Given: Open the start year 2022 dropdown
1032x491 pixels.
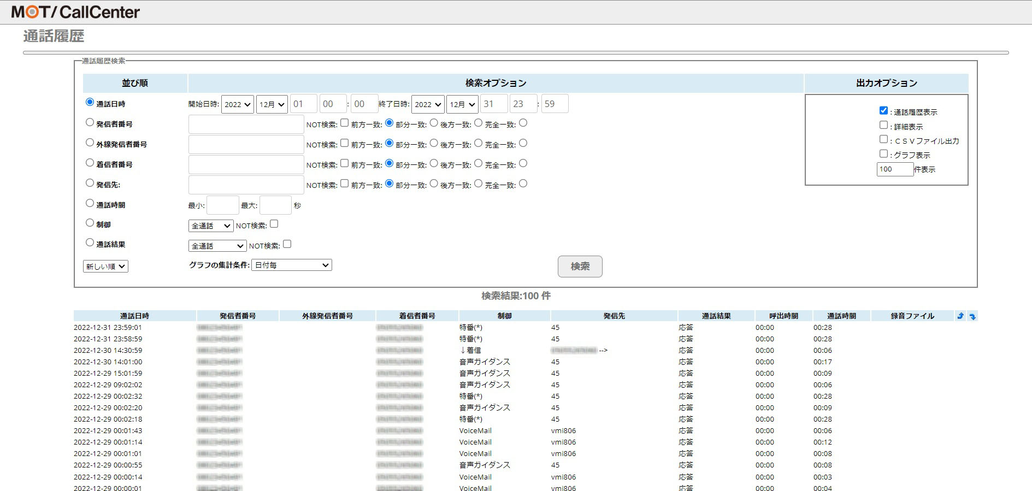Looking at the screenshot, I should (237, 104).
